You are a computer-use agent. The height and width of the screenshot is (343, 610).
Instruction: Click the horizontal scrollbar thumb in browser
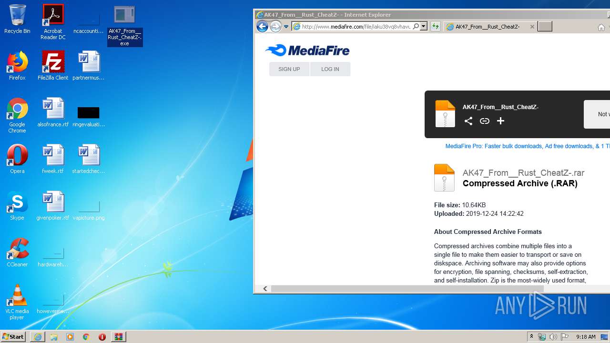point(407,289)
